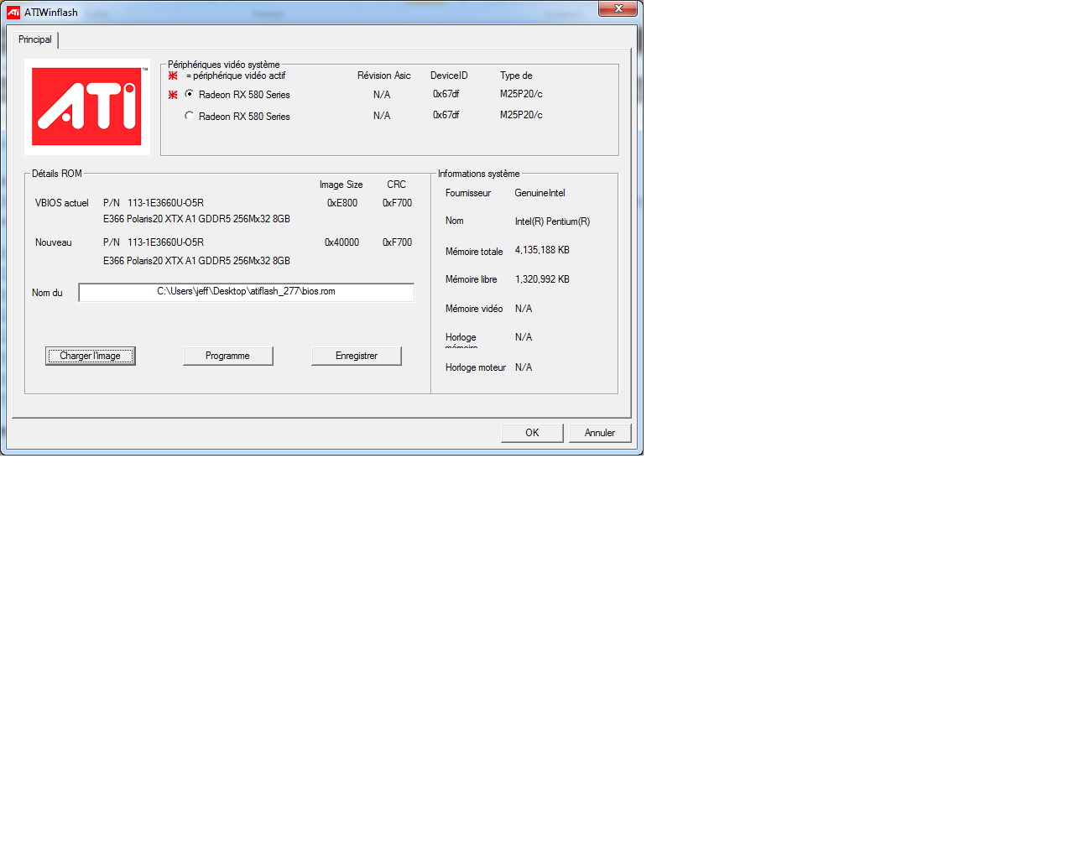Screen dimensions: 1074x859
Task: Confirm with the OK button
Action: click(532, 433)
